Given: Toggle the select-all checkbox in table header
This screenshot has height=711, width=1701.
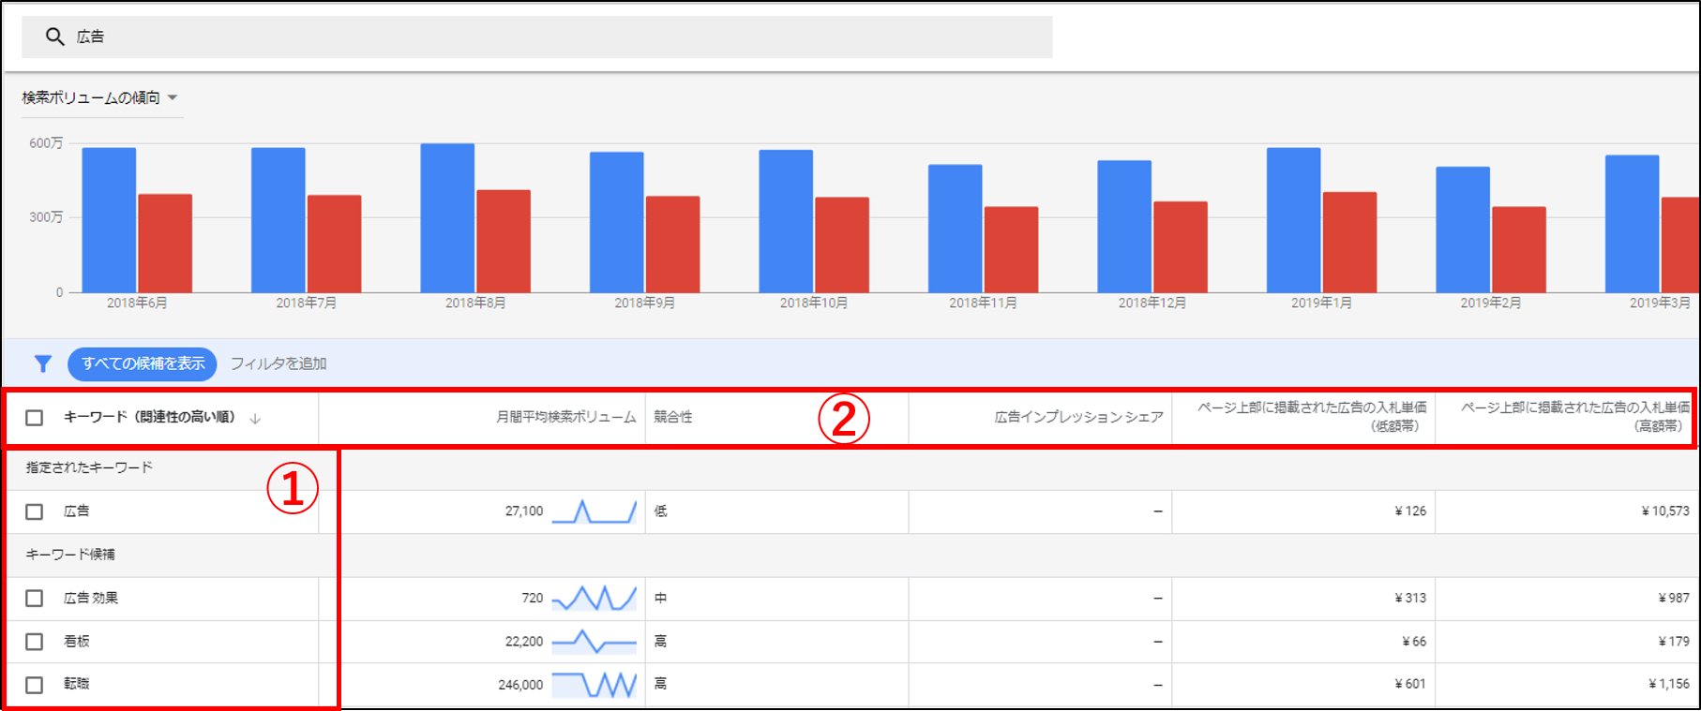Looking at the screenshot, I should tap(35, 418).
